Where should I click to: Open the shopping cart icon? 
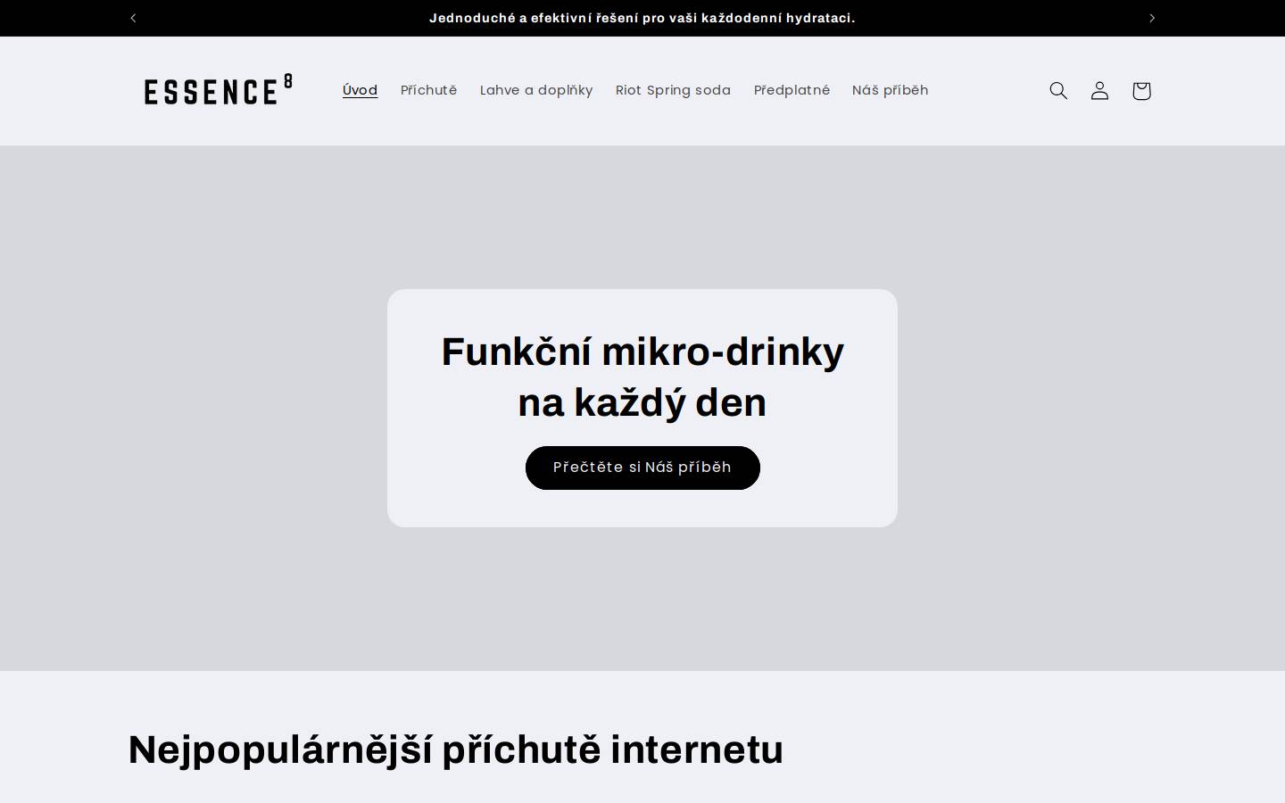click(1141, 90)
